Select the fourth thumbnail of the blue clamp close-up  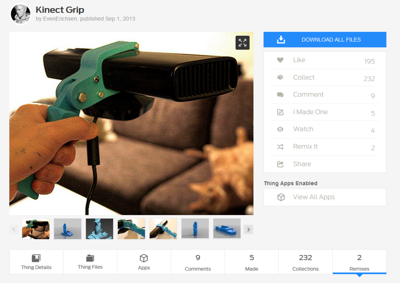[x=131, y=229]
